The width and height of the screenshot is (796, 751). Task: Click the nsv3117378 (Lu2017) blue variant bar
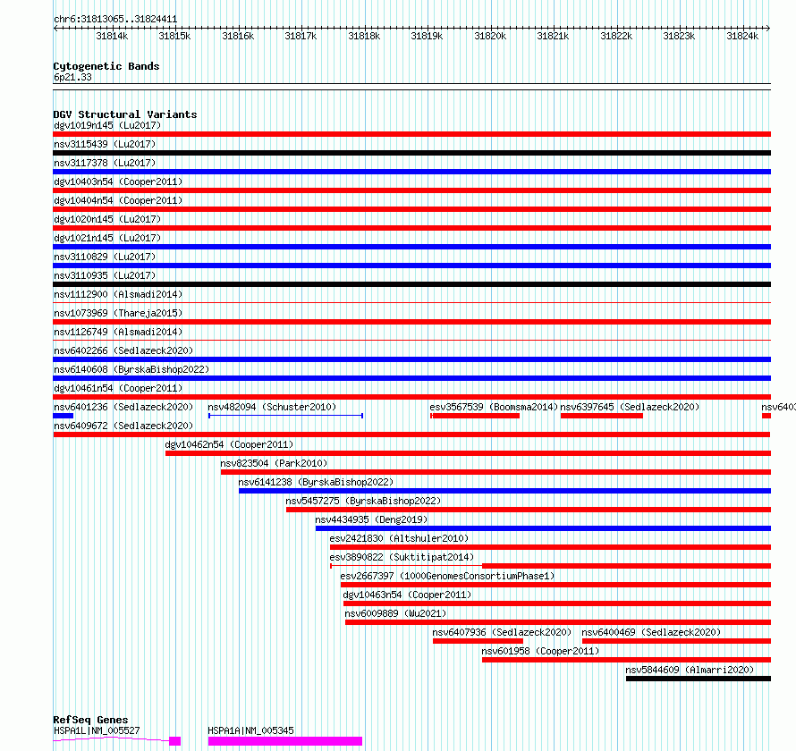click(411, 172)
